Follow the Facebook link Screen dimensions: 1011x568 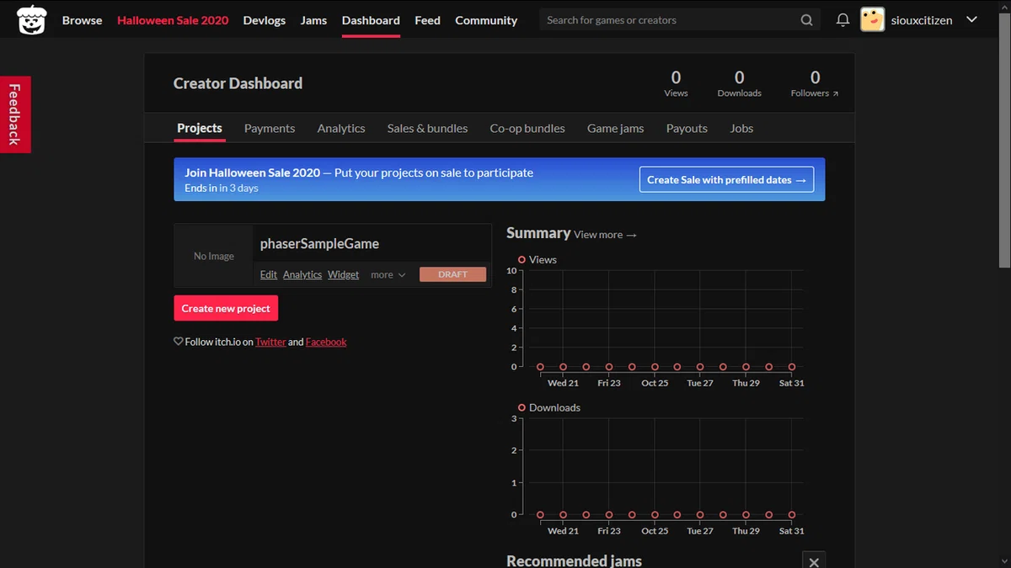[326, 342]
